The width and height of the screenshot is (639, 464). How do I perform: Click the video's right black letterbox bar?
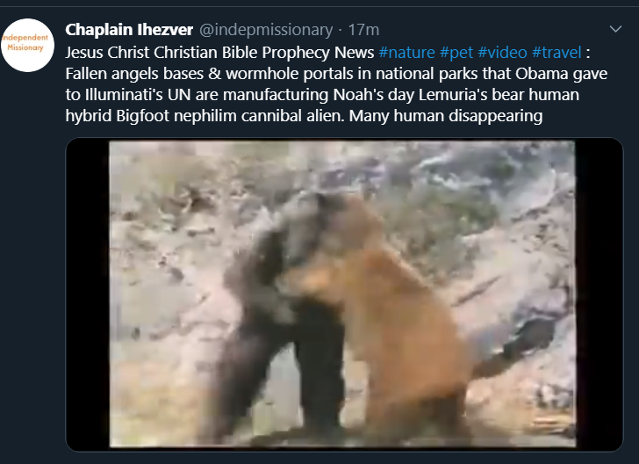click(599, 294)
